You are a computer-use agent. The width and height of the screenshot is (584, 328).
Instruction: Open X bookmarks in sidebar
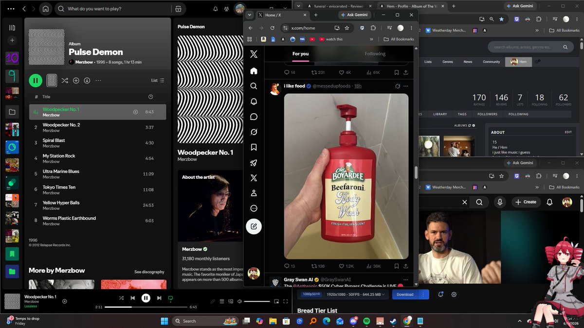point(254,147)
